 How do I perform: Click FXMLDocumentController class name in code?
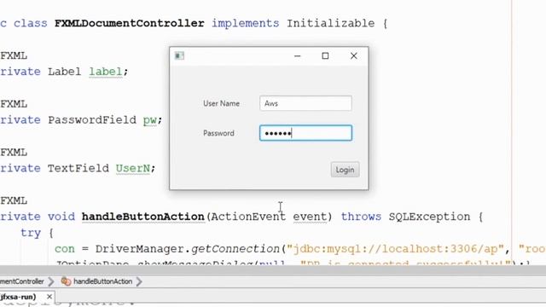(x=129, y=23)
